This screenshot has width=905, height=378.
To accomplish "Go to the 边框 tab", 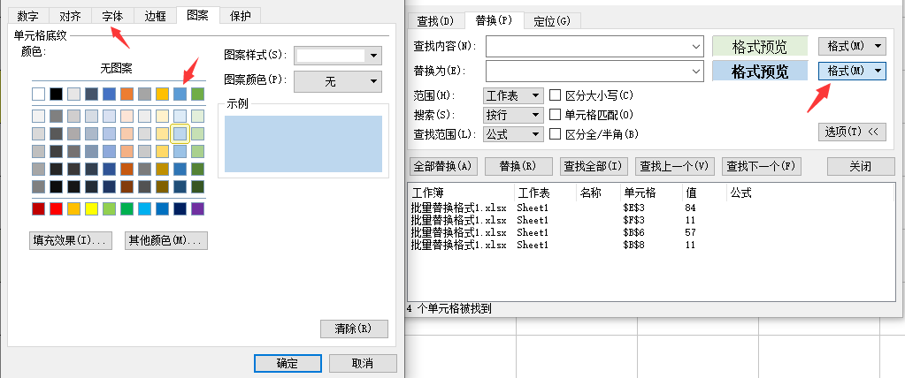I will pyautogui.click(x=156, y=16).
